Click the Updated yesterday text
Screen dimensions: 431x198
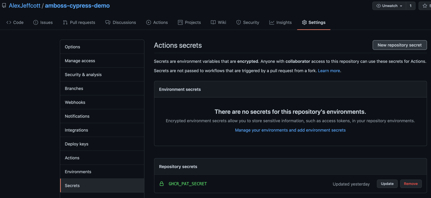coord(351,184)
